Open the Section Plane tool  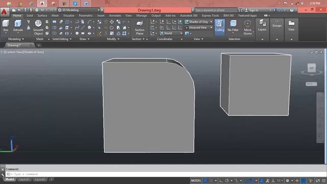(x=139, y=27)
